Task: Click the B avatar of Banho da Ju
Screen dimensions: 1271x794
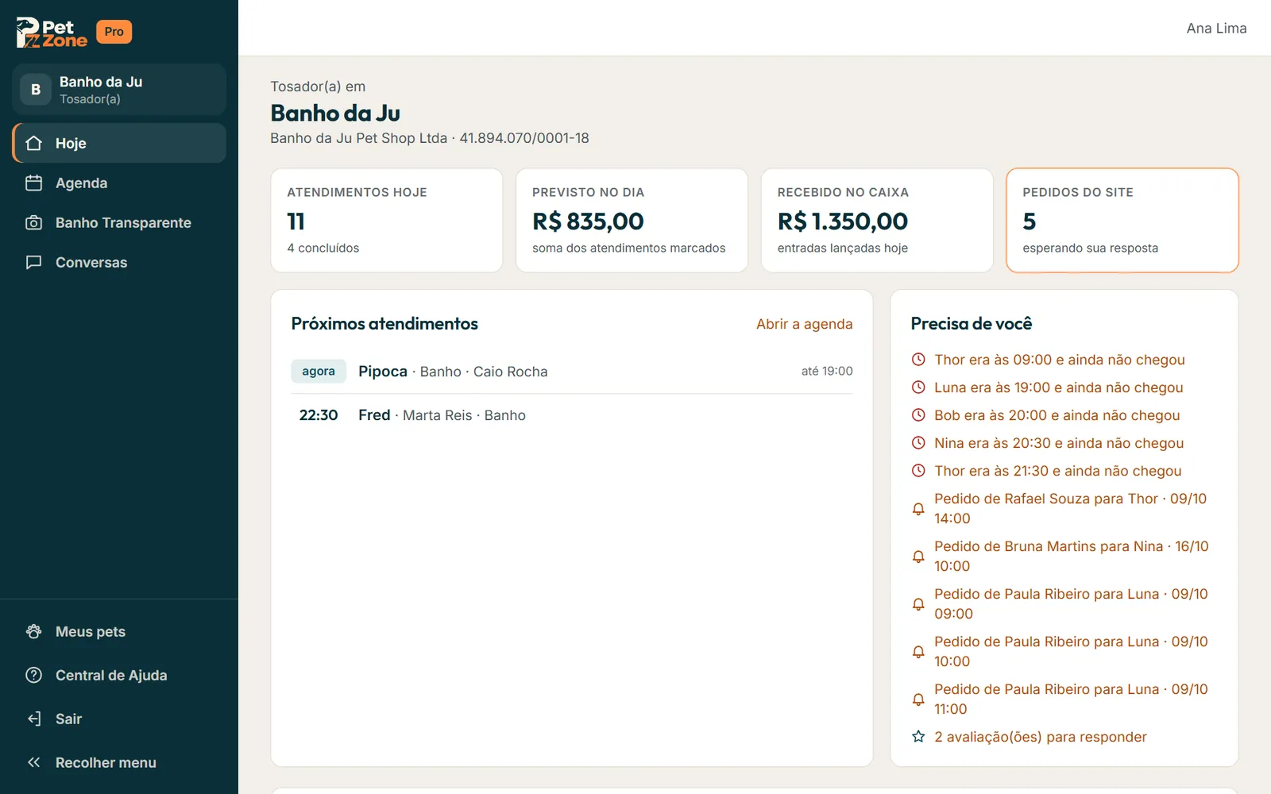Action: pos(36,90)
